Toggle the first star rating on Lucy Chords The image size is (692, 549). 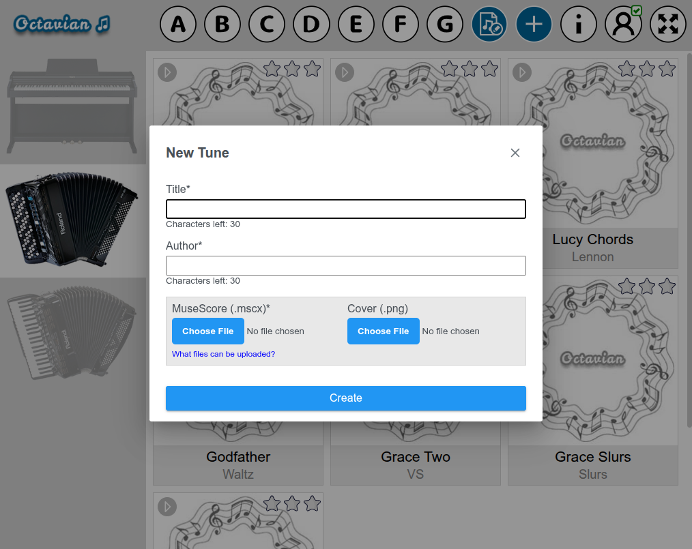point(626,68)
